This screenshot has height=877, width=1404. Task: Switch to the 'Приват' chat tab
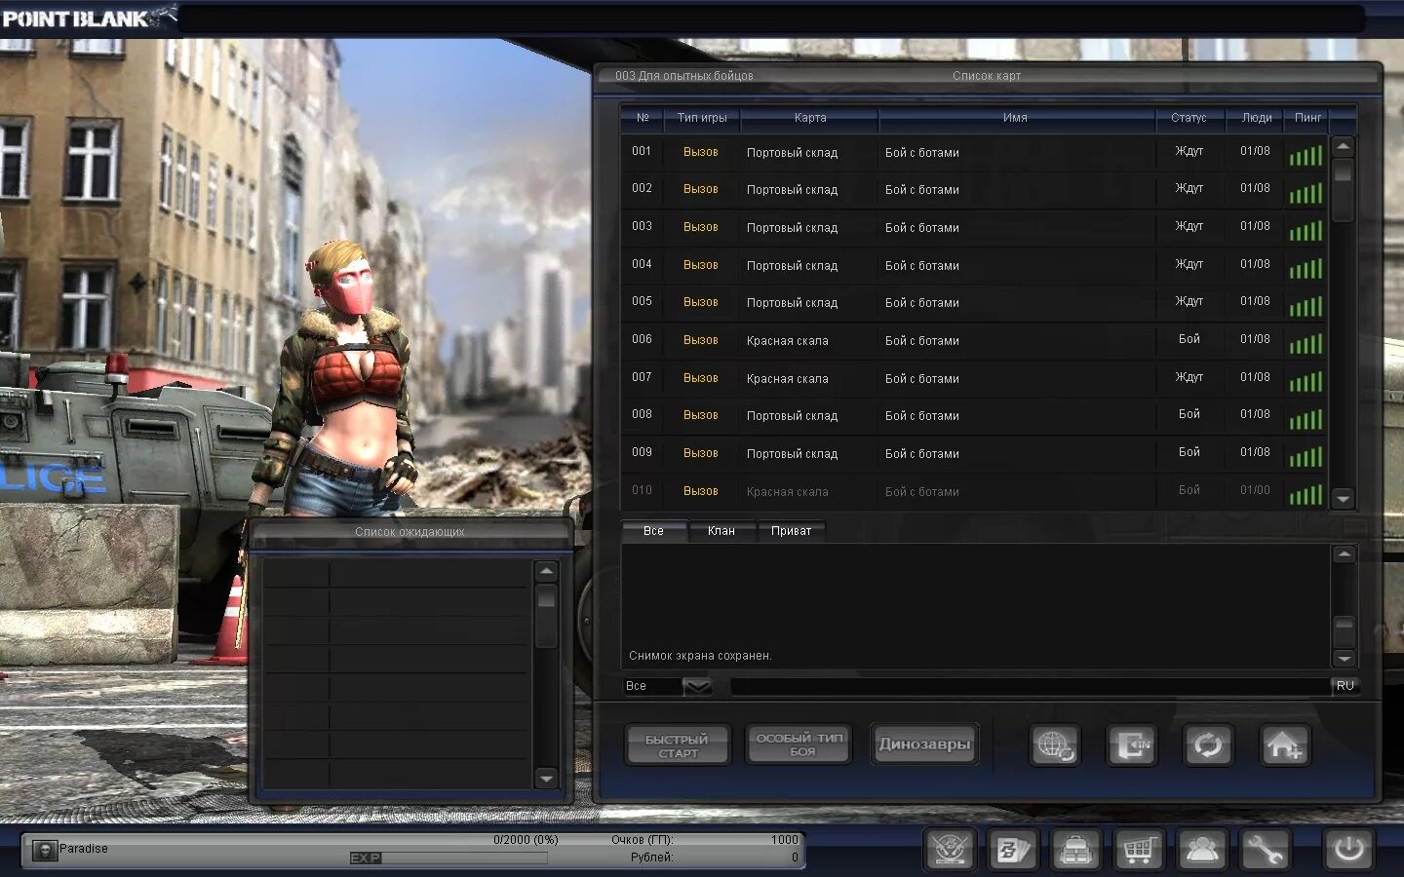point(791,531)
